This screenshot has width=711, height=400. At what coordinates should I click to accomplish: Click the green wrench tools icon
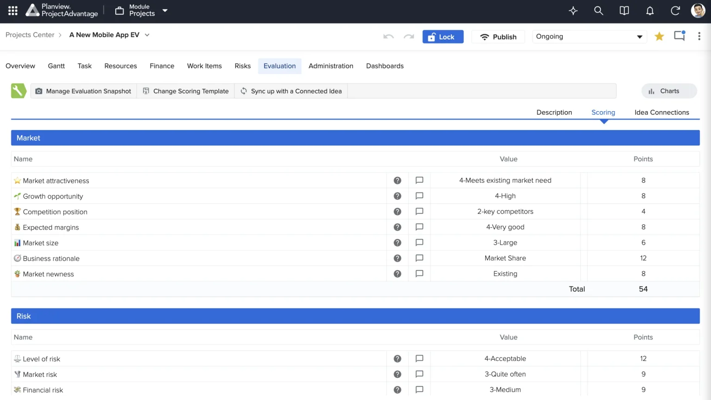pyautogui.click(x=19, y=91)
